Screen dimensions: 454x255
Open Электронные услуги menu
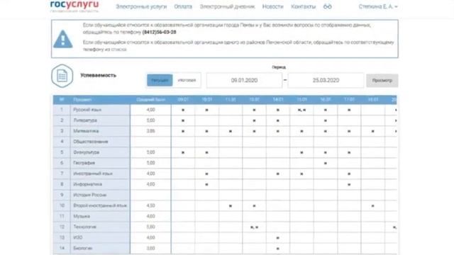click(141, 6)
